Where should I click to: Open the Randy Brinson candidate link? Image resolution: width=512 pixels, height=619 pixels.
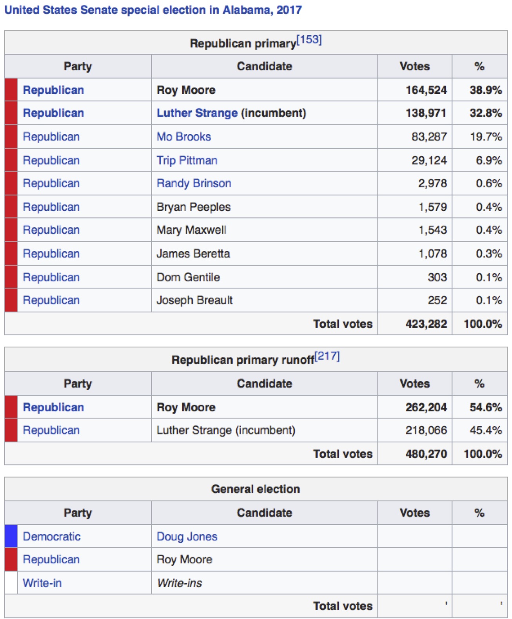tap(194, 183)
